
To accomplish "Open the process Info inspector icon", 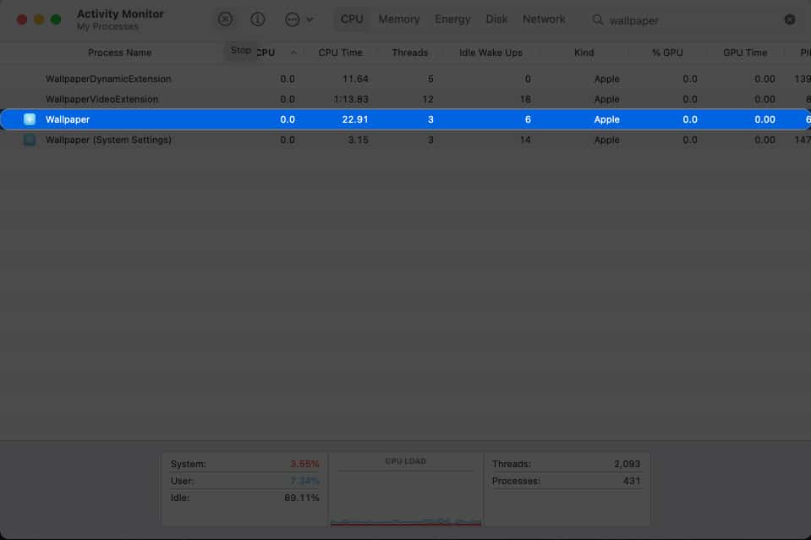I will click(258, 19).
